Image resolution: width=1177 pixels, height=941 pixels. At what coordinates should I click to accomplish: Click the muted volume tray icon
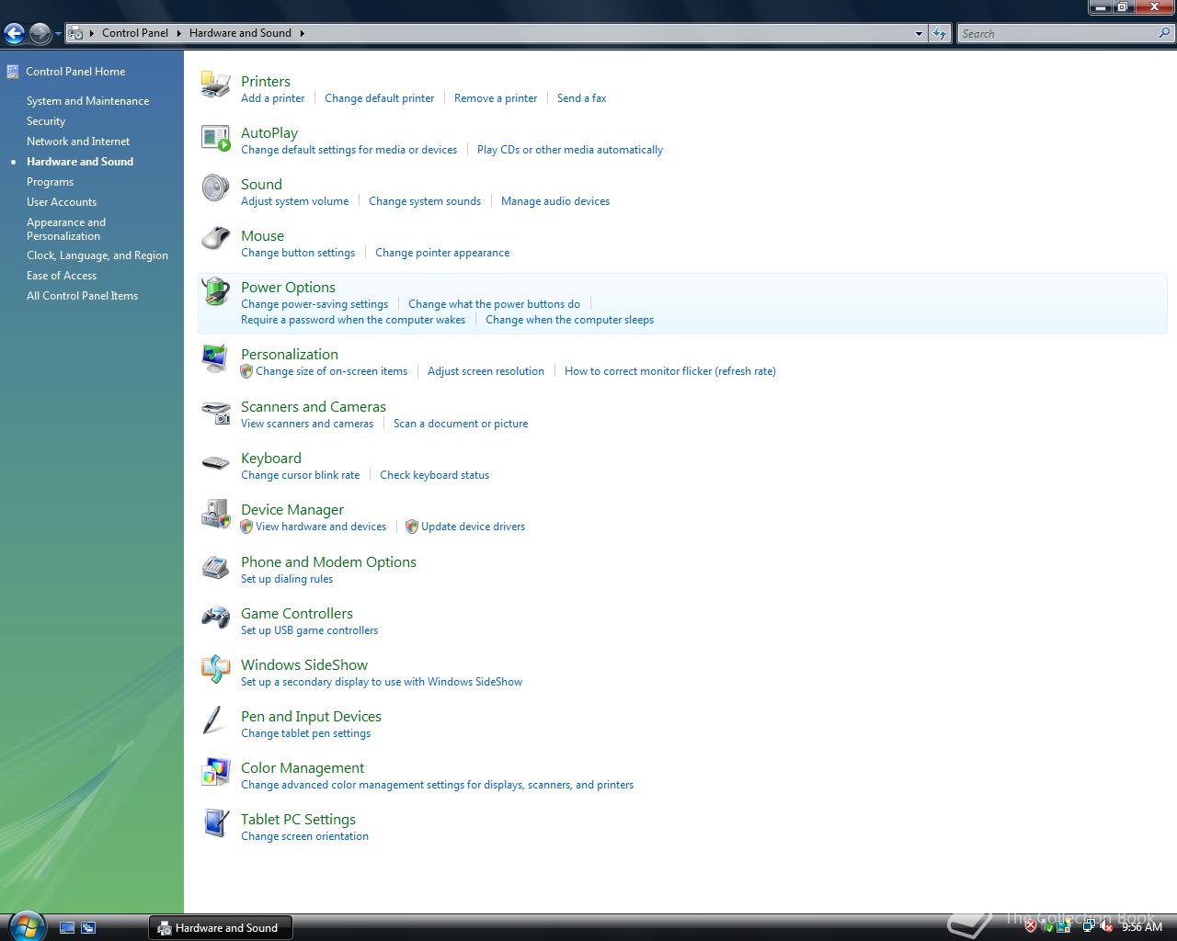pyautogui.click(x=1106, y=927)
